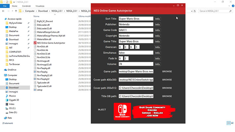Click the Info button beside Copyright
235x132 pixels.
[158, 36]
